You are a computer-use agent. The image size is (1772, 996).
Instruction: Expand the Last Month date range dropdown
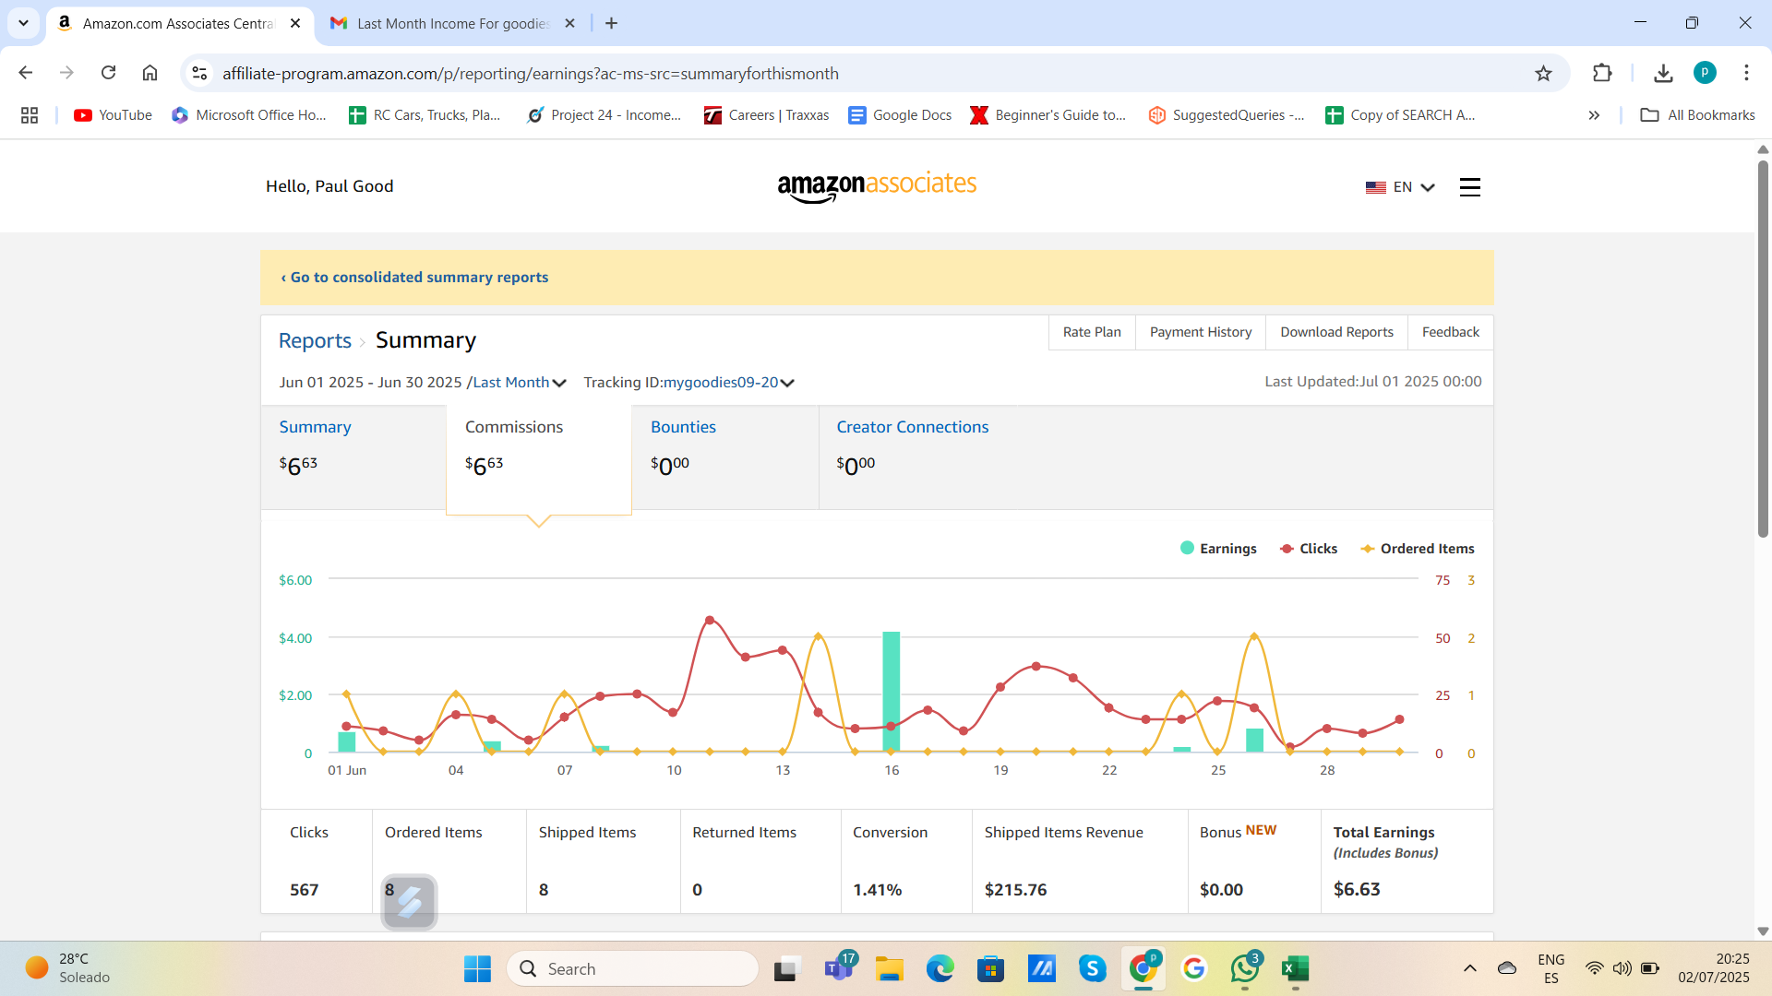click(x=520, y=383)
